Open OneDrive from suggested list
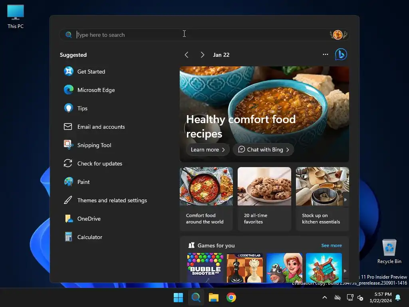 pos(82,219)
